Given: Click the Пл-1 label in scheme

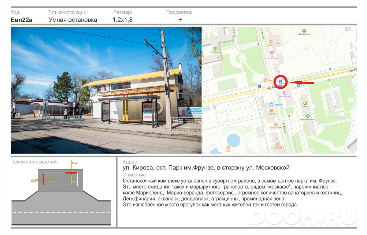Looking at the screenshot, I should coord(53,182).
